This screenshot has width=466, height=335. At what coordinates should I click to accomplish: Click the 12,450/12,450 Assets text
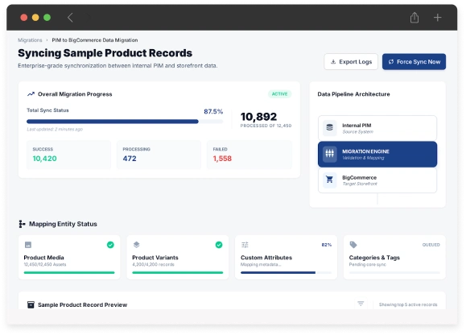(x=45, y=265)
